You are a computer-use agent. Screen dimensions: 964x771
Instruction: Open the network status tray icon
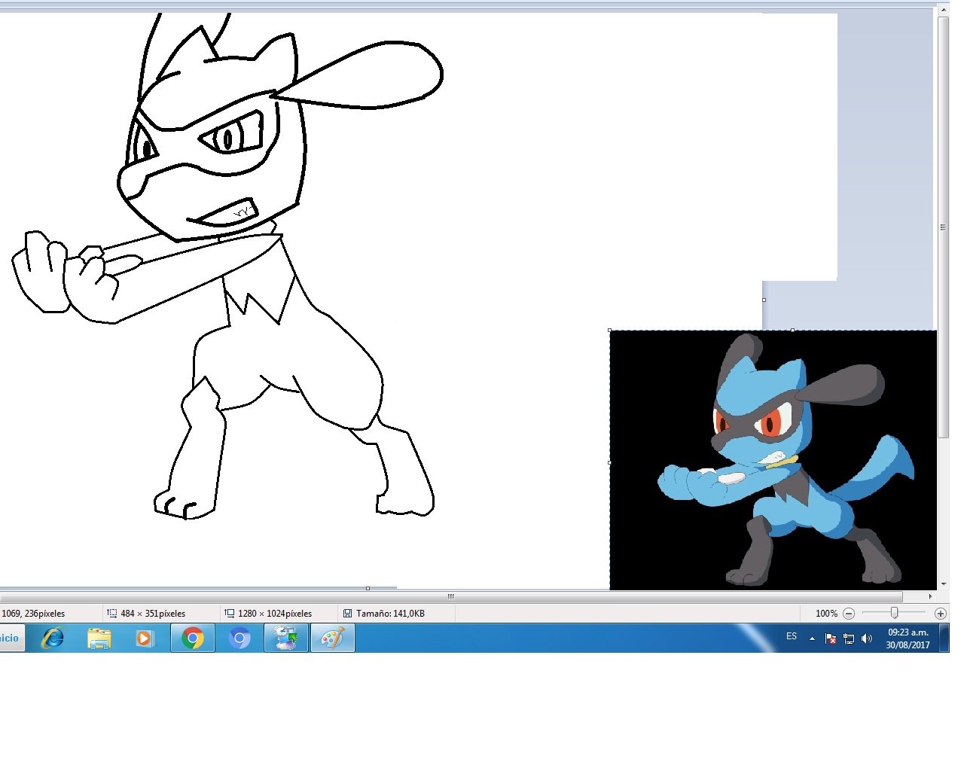point(849,638)
